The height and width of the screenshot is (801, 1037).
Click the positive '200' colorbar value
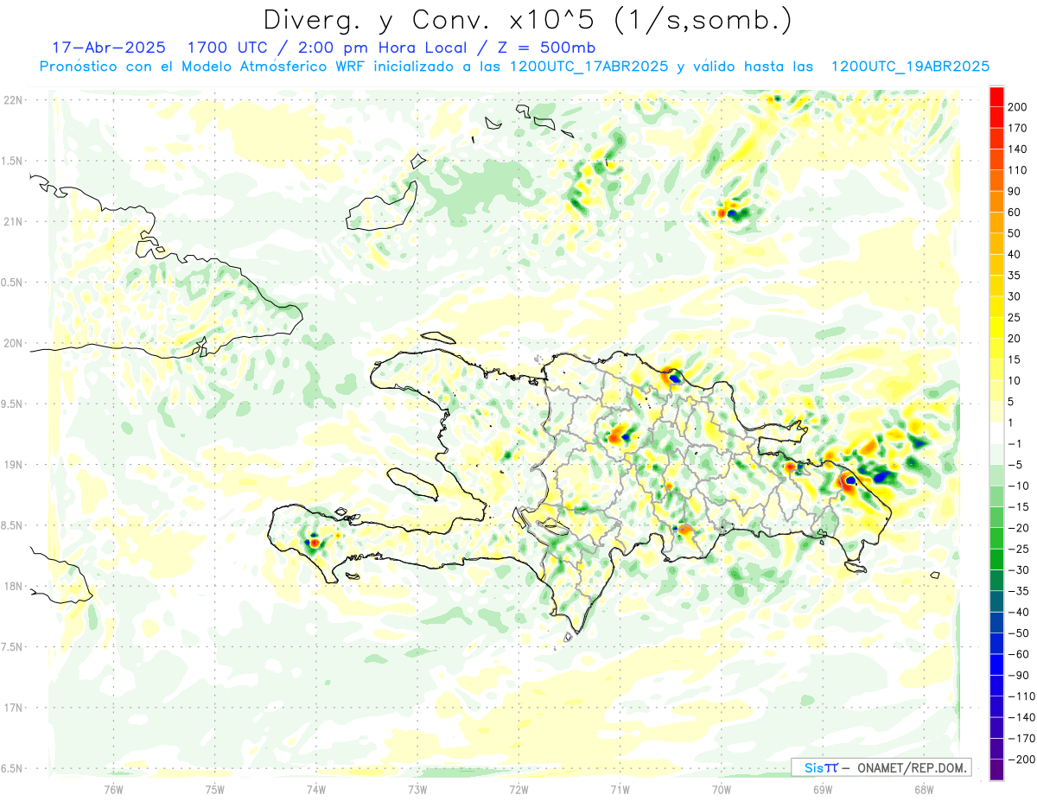click(x=1018, y=107)
